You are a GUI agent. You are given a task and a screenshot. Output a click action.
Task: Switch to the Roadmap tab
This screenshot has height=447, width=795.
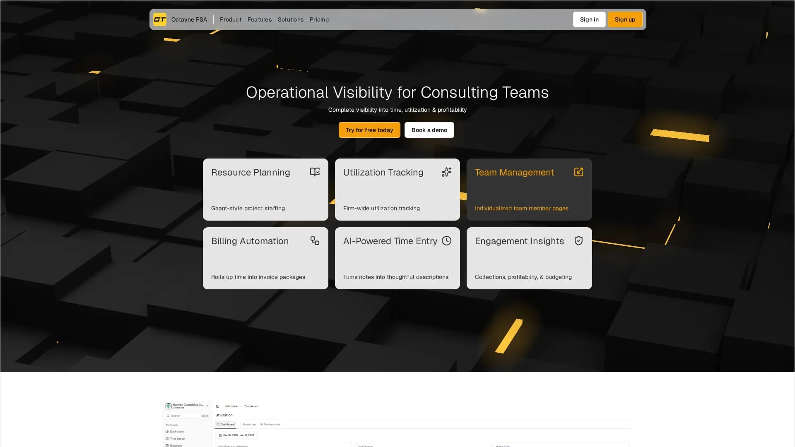click(248, 424)
